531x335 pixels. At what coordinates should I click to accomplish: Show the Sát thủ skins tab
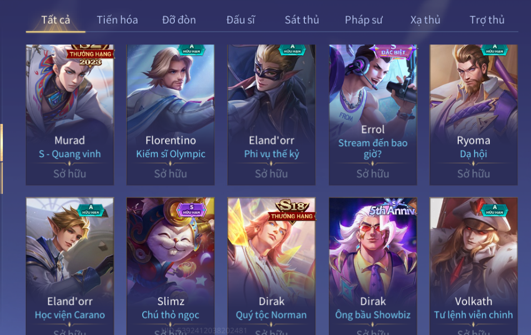click(x=302, y=21)
